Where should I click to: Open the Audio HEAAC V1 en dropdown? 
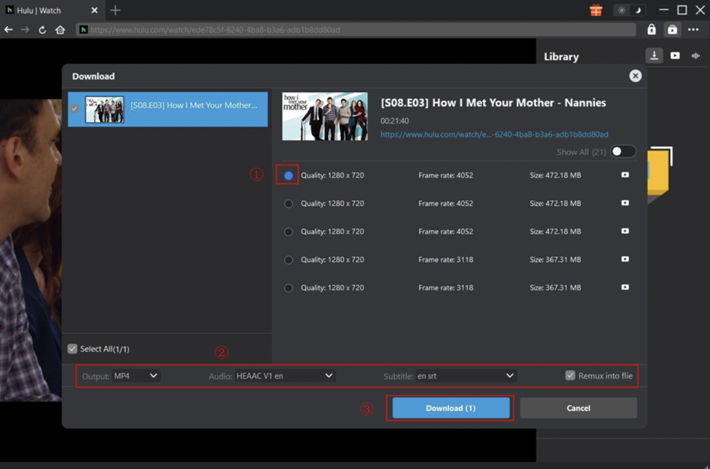[x=285, y=376]
